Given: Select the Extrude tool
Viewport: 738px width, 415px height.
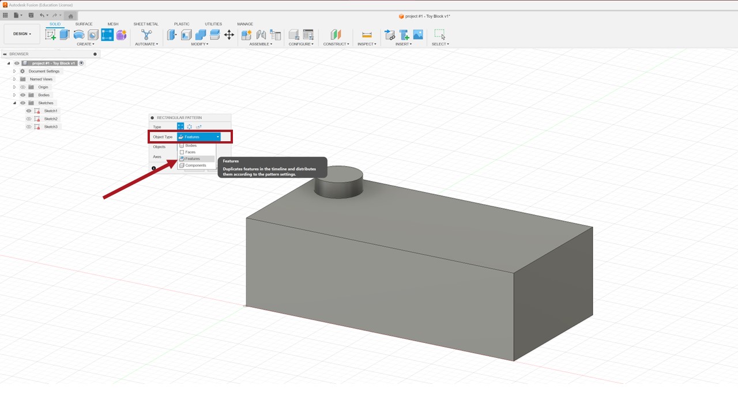Looking at the screenshot, I should coord(65,35).
